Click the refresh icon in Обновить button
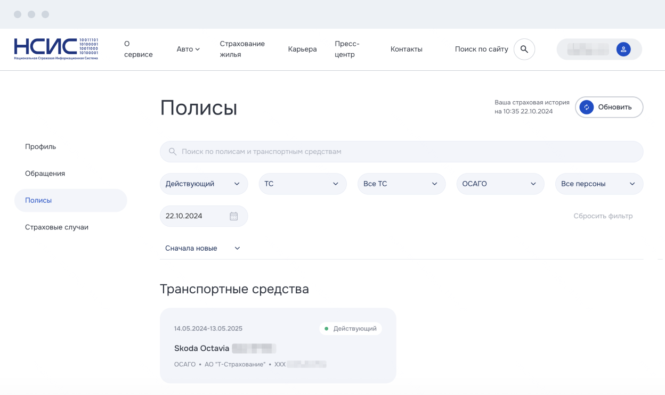The width and height of the screenshot is (665, 395). tap(586, 107)
